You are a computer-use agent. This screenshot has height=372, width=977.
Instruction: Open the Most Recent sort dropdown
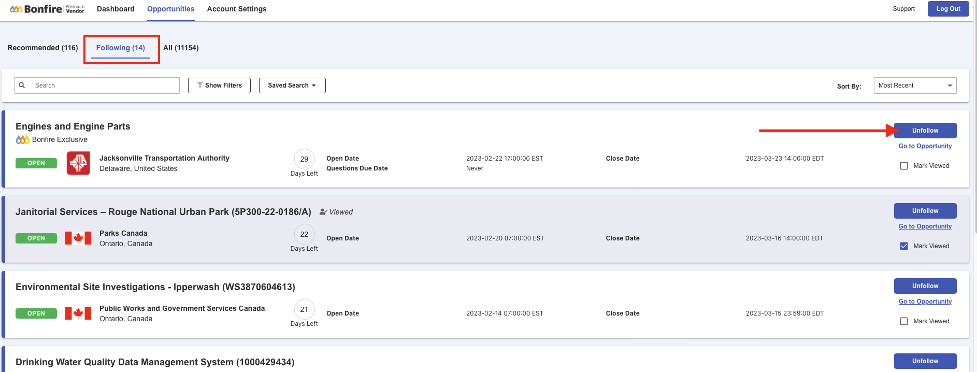tap(915, 85)
